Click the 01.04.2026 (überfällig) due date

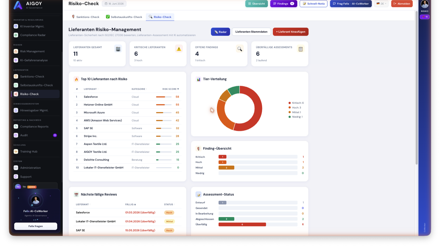click(x=140, y=222)
